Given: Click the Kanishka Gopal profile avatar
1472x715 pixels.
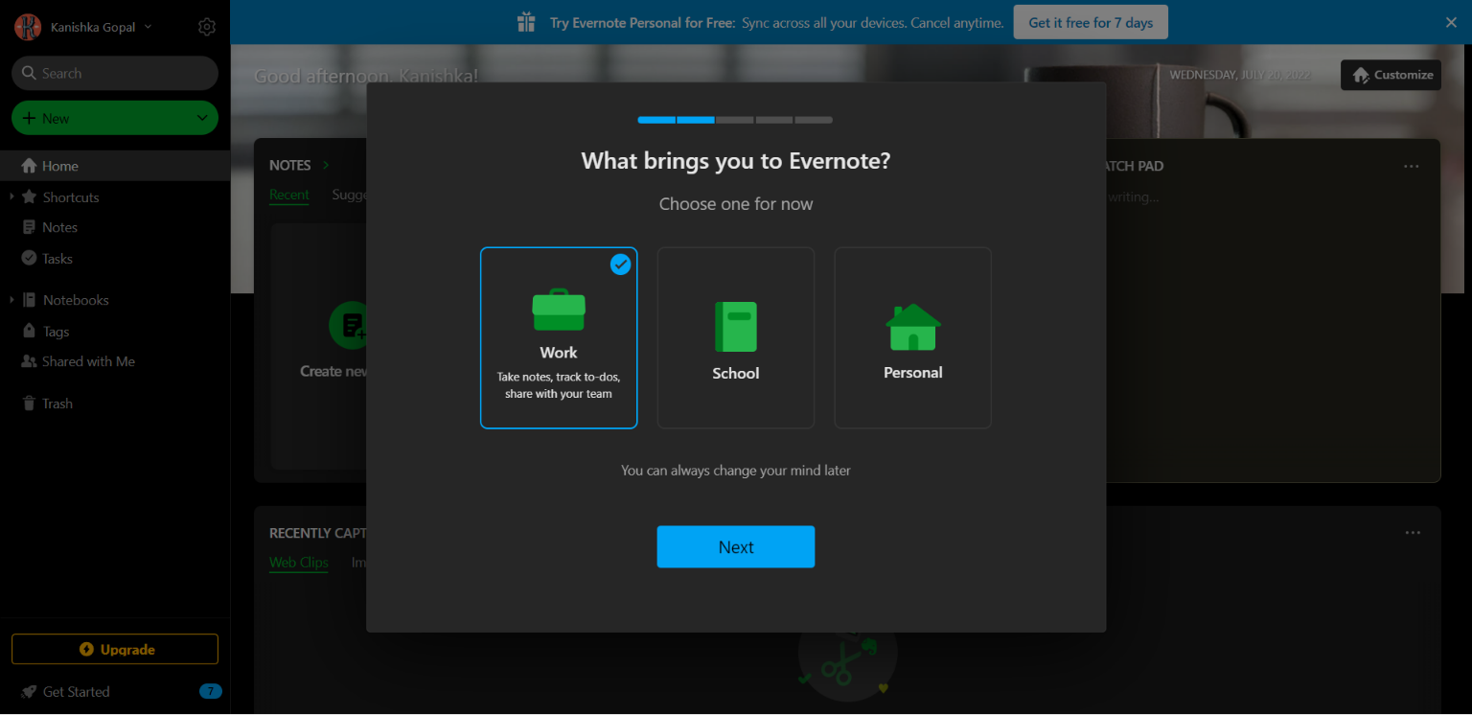Looking at the screenshot, I should tap(28, 27).
